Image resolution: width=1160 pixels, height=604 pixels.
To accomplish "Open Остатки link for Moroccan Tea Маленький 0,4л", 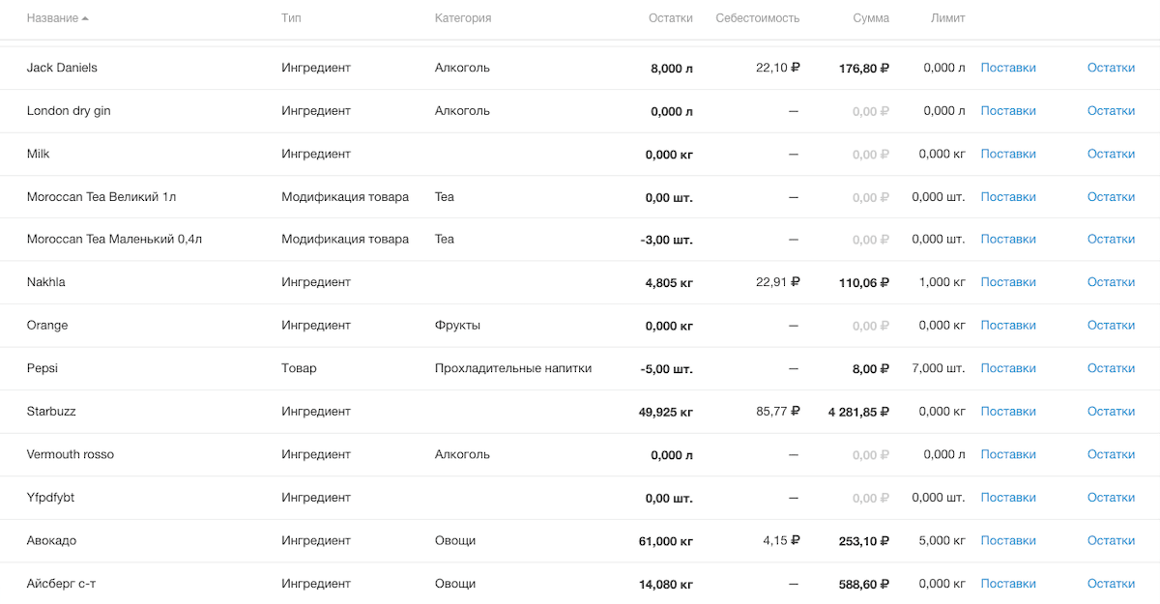I will click(1111, 240).
